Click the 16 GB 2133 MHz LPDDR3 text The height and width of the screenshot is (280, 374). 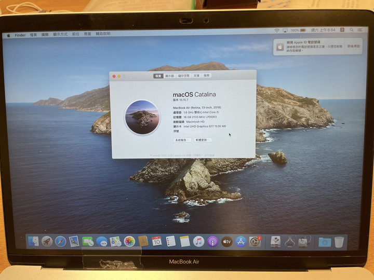coord(200,117)
